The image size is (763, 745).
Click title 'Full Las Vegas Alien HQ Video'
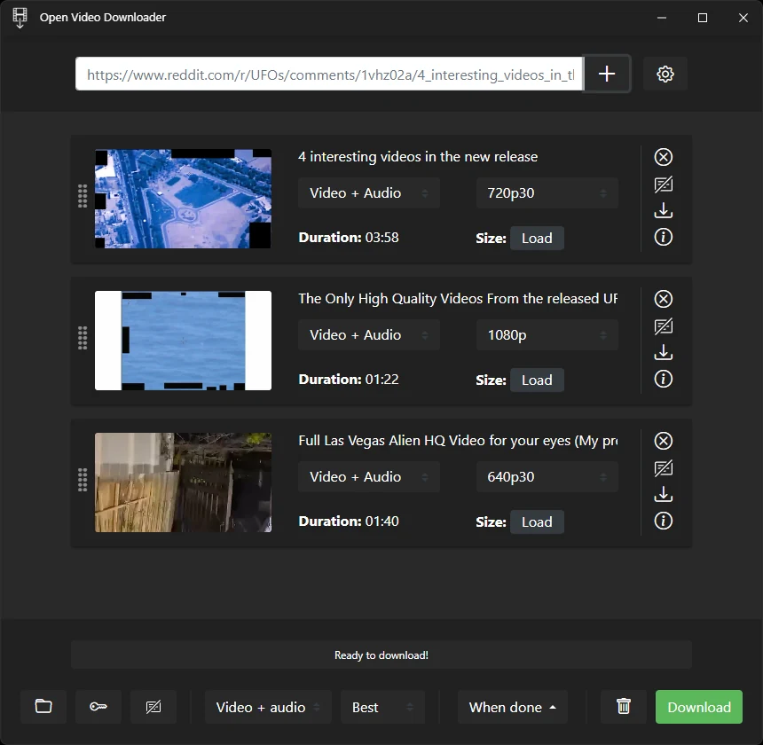click(458, 441)
